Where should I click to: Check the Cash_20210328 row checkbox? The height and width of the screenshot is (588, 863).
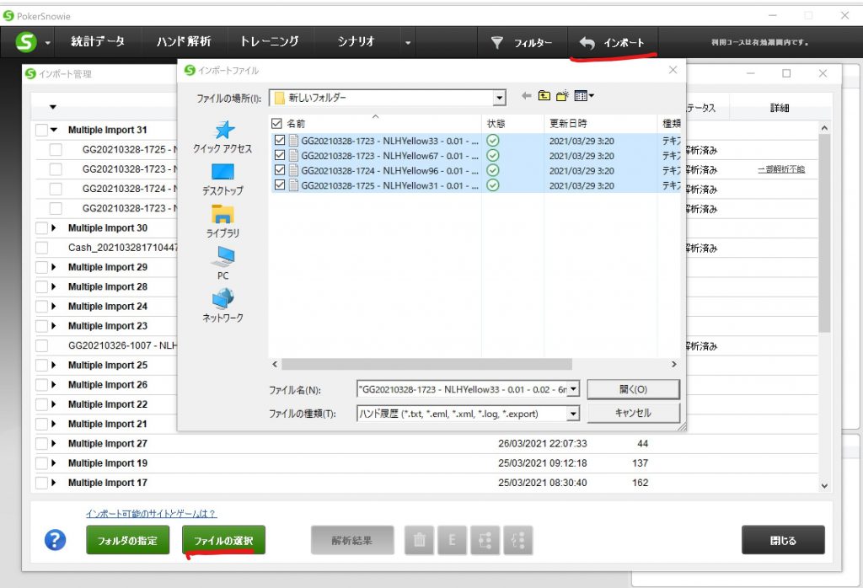point(42,248)
